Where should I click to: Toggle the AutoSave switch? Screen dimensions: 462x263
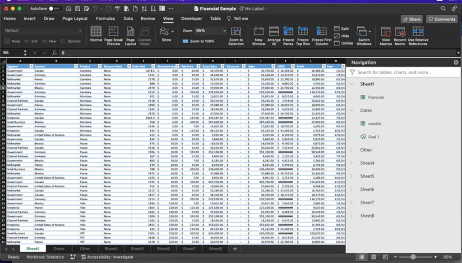pyautogui.click(x=55, y=9)
